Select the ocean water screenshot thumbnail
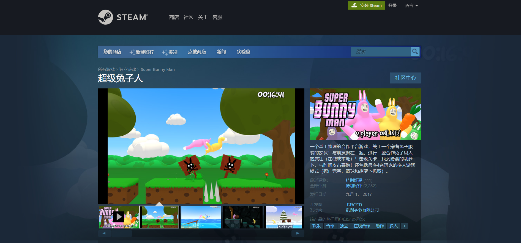The height and width of the screenshot is (243, 521). coord(201,217)
